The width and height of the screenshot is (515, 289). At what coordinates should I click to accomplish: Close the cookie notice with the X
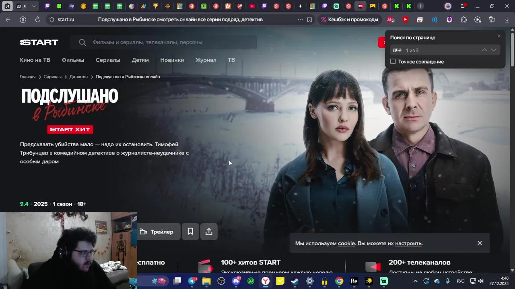(480, 243)
